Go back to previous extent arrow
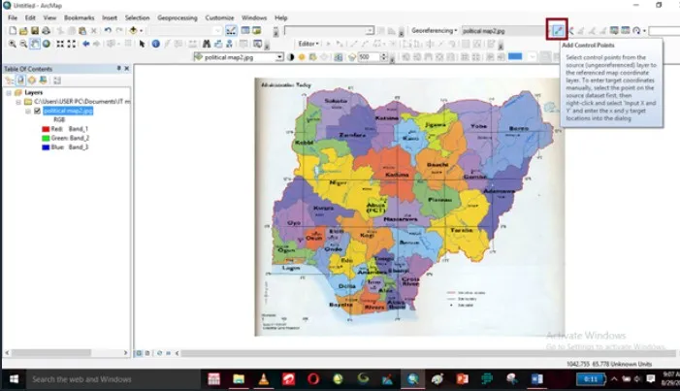Screen dimensions: 680x391 (86, 44)
